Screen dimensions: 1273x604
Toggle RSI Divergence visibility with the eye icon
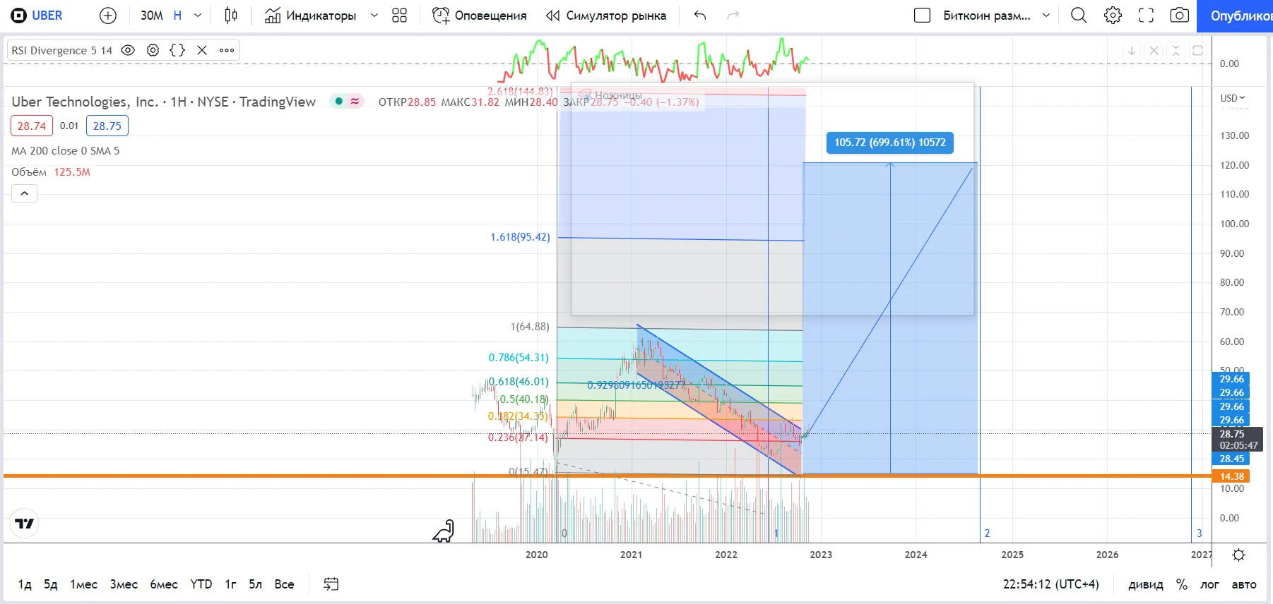(x=128, y=50)
